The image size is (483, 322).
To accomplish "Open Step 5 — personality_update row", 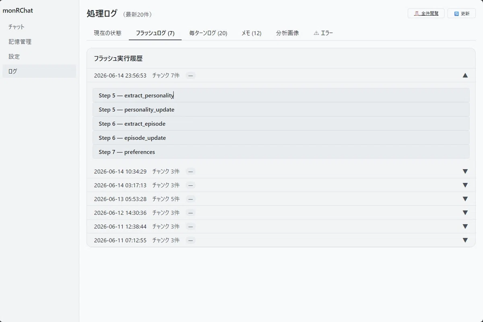I will (x=281, y=110).
